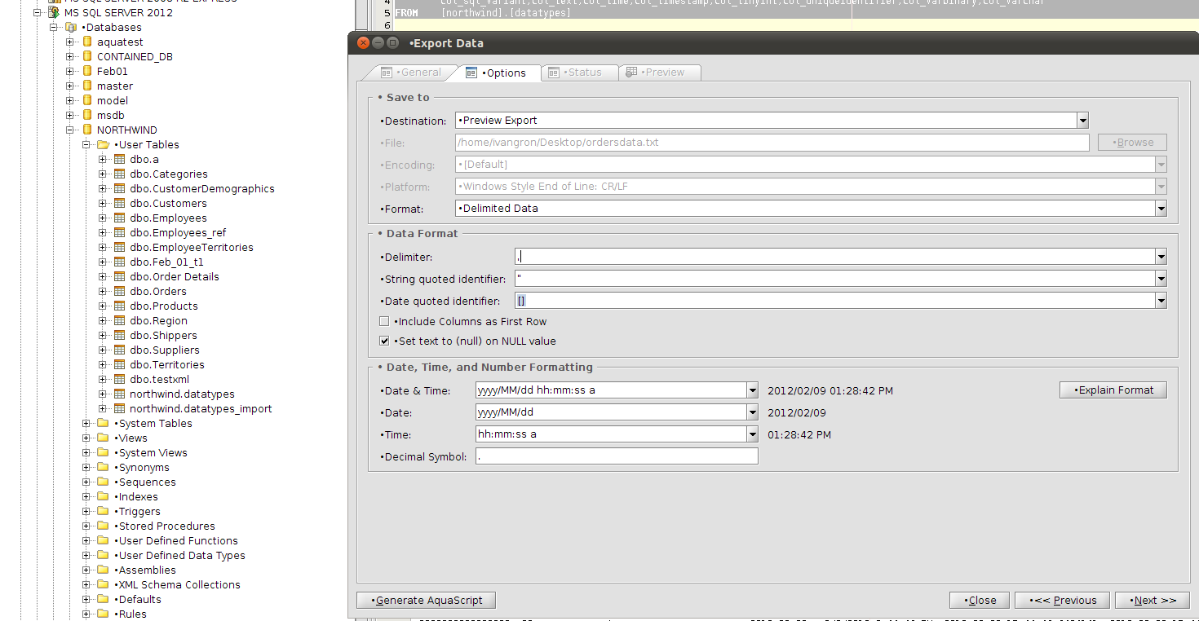The width and height of the screenshot is (1199, 621).
Task: Open the Destination dropdown
Action: pyautogui.click(x=1082, y=121)
